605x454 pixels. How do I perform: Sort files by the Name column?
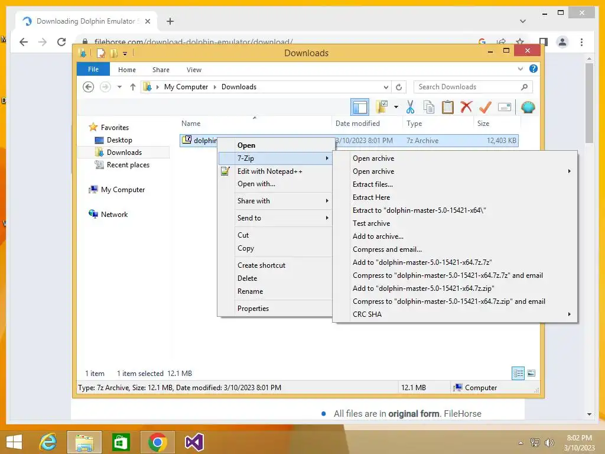[255, 124]
